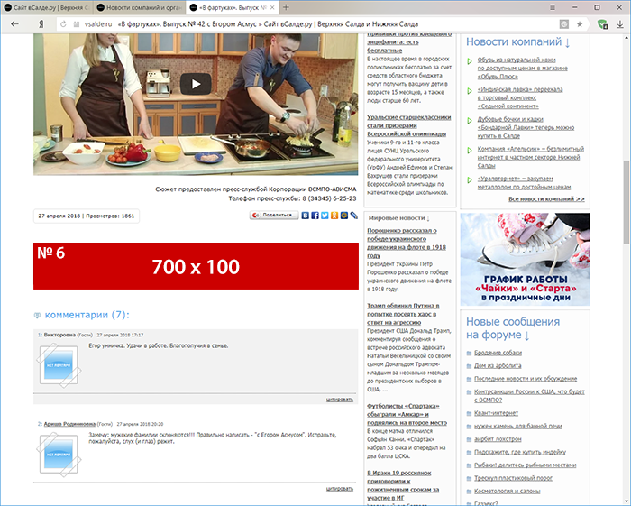Click the График работы «Чайки» и «Старта» banner
The height and width of the screenshot is (506, 631).
coord(526,259)
